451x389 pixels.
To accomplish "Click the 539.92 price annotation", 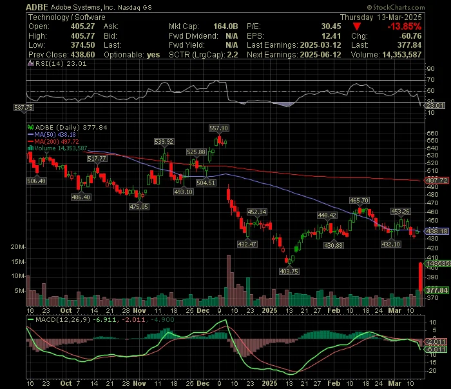I will [164, 142].
